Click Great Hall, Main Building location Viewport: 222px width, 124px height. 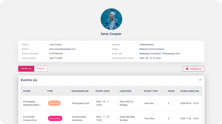tap(127, 118)
